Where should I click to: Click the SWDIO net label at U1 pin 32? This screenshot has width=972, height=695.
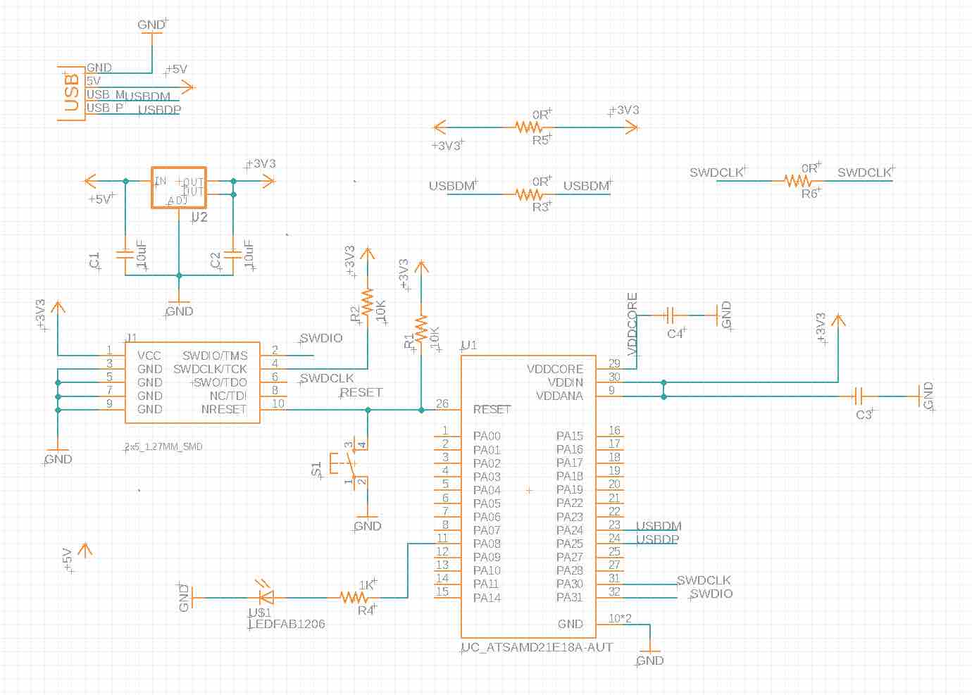(711, 594)
